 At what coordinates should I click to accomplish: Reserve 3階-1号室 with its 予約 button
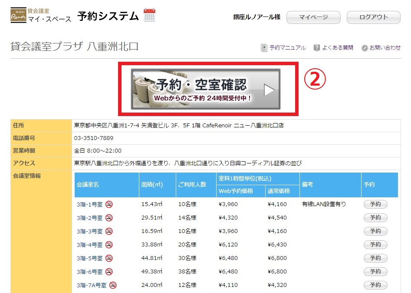pos(375,204)
